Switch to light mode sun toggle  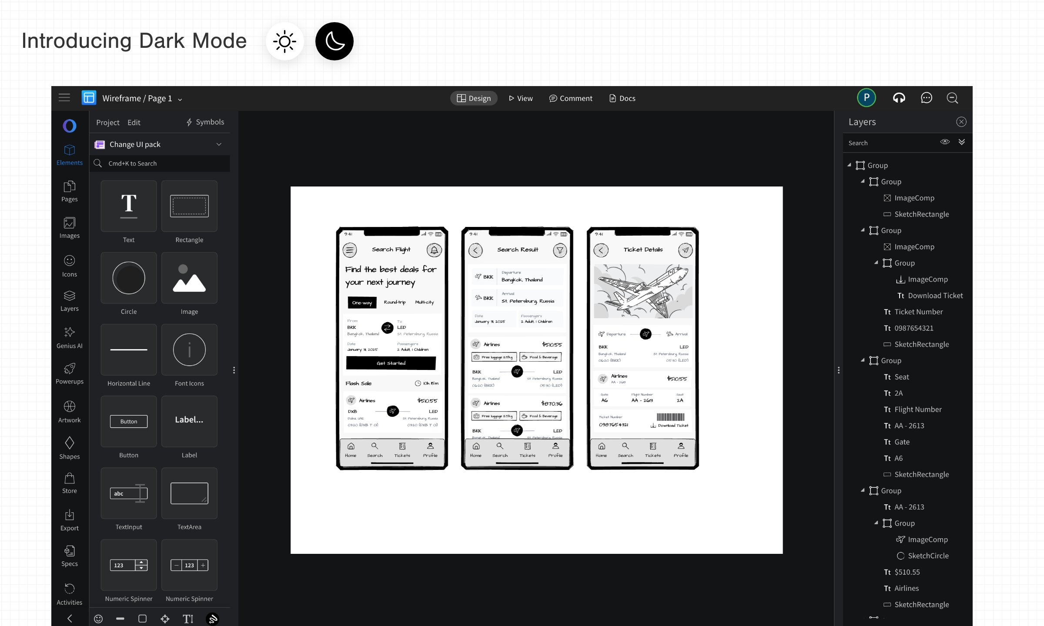(285, 41)
